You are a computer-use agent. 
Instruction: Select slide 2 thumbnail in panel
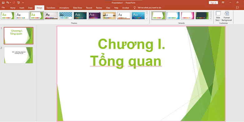[18, 55]
